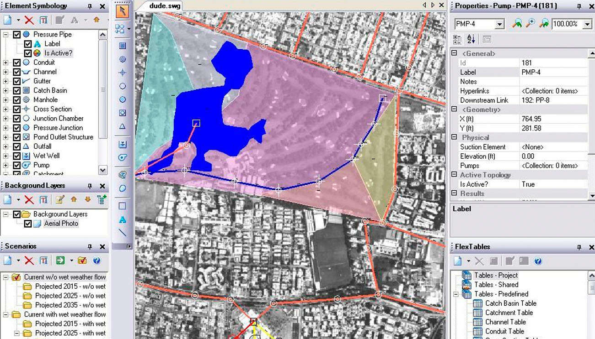The image size is (595, 339).
Task: Click the Elevation (ft) value field
Action: coord(553,156)
